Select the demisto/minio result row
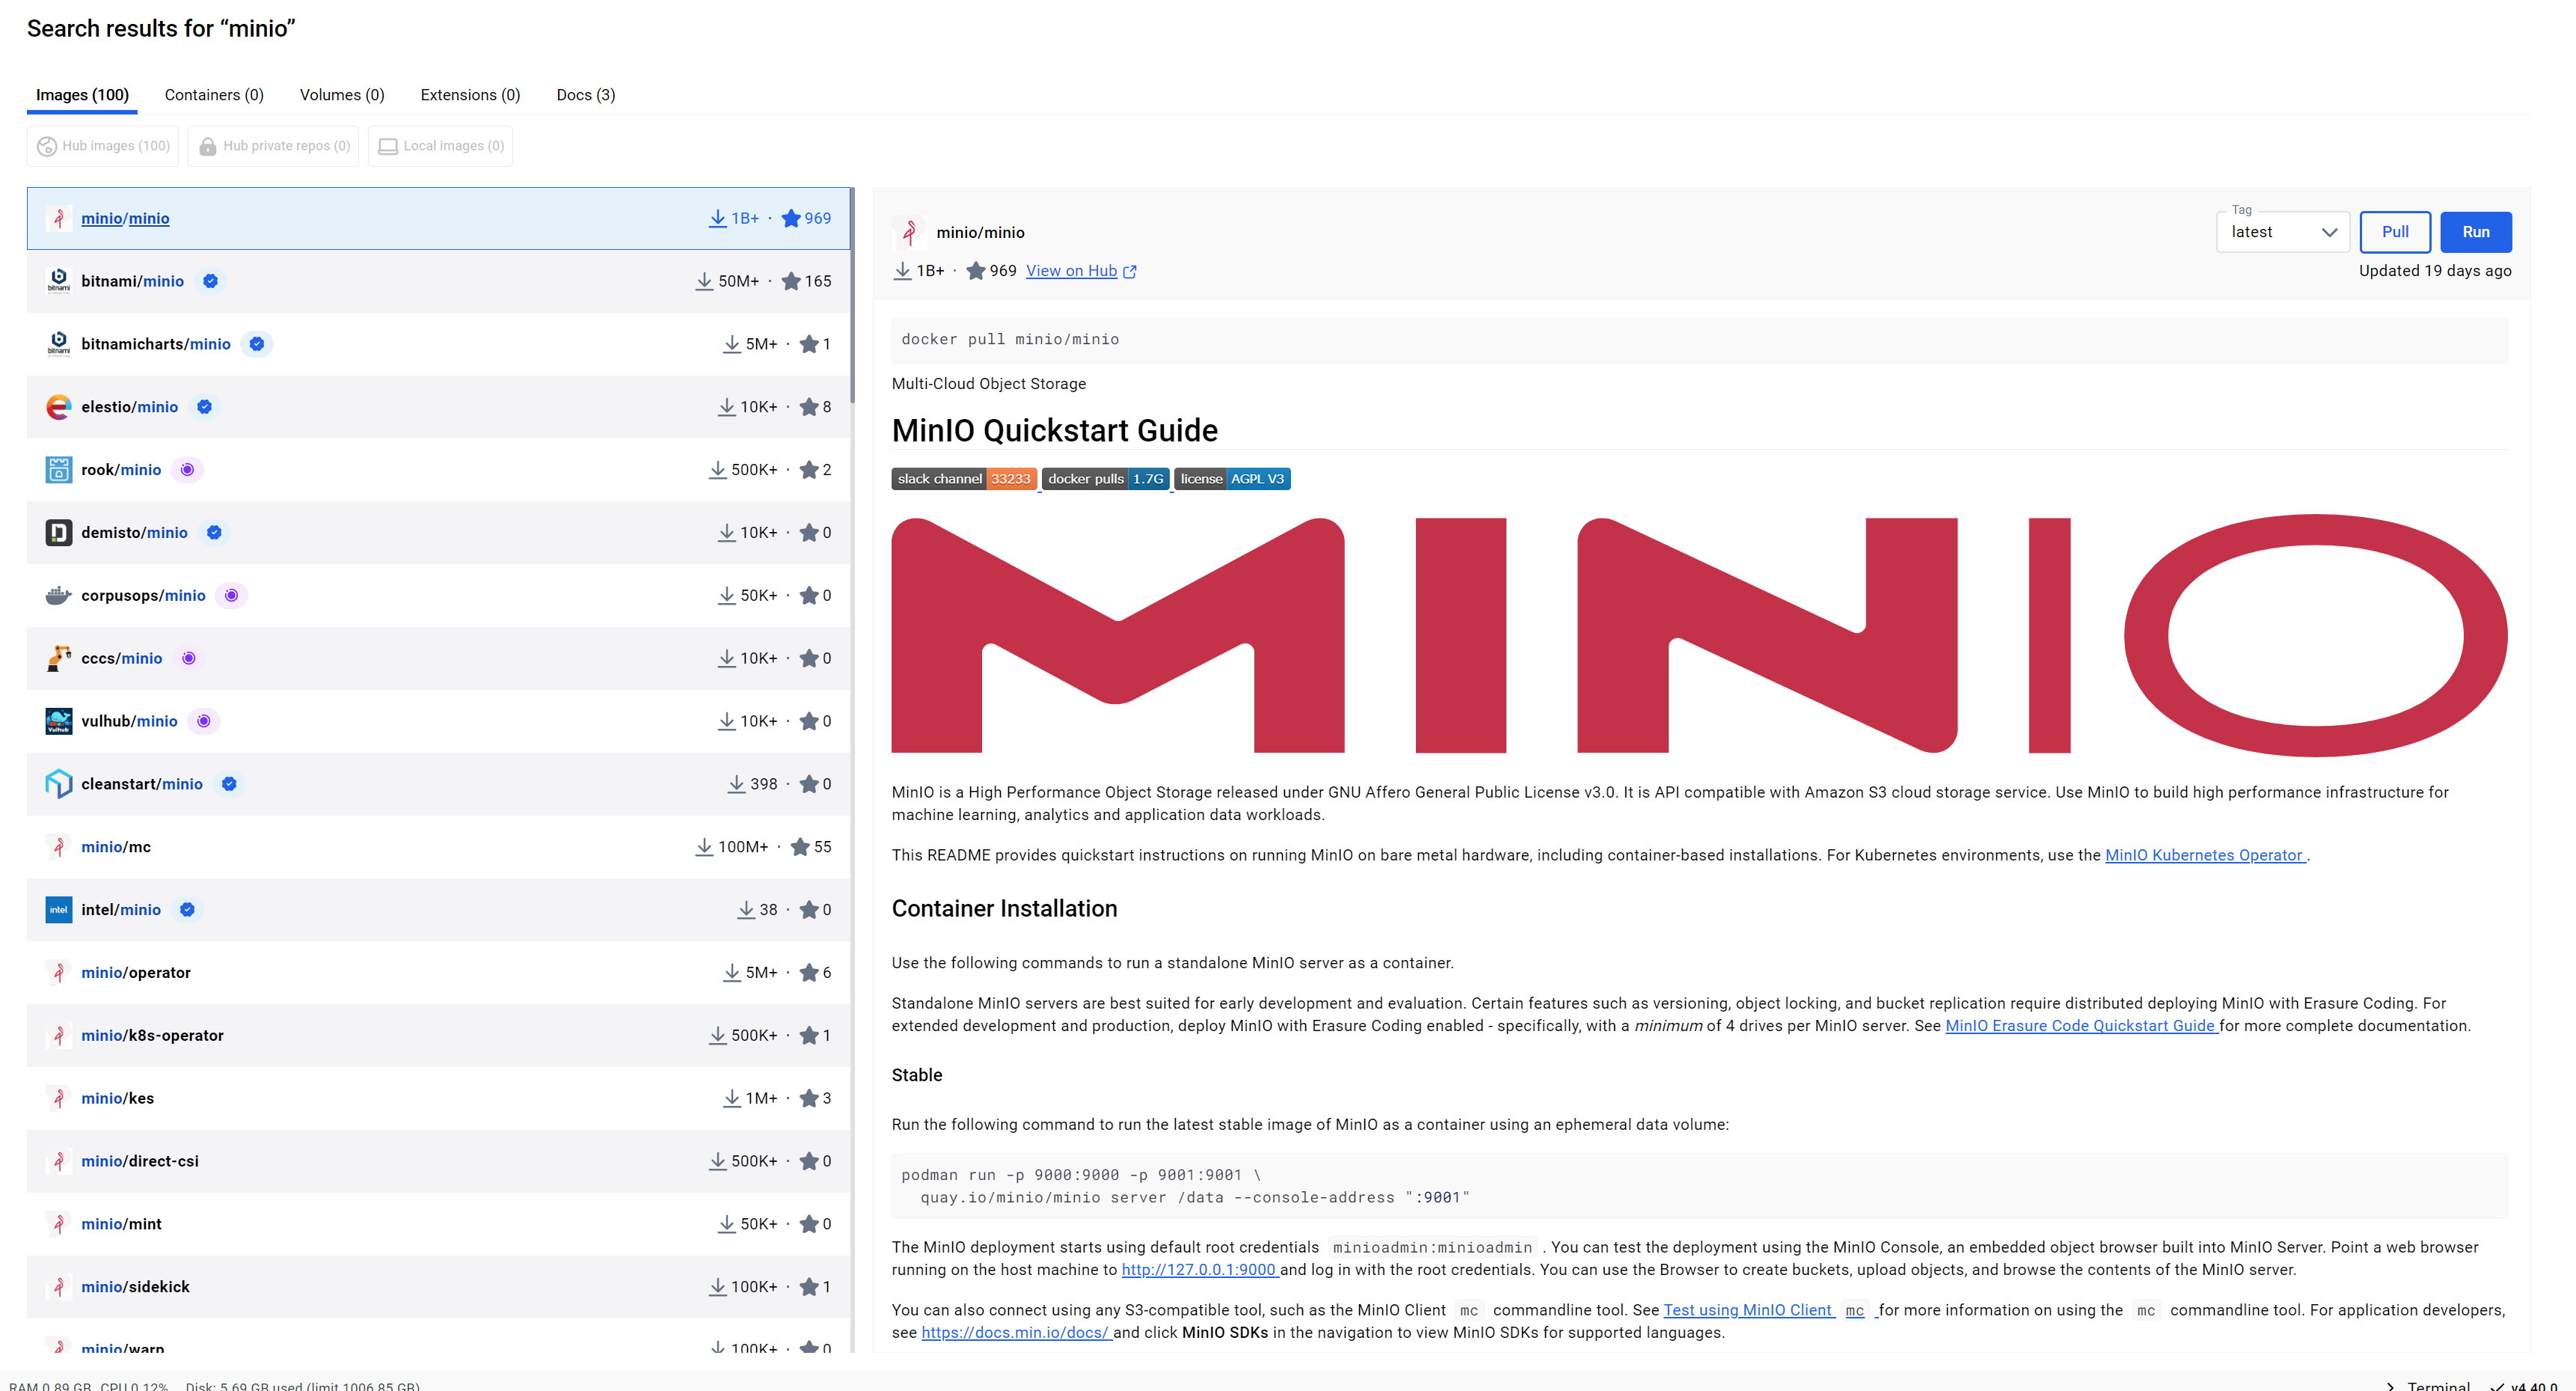The image size is (2576, 1391). 438,533
